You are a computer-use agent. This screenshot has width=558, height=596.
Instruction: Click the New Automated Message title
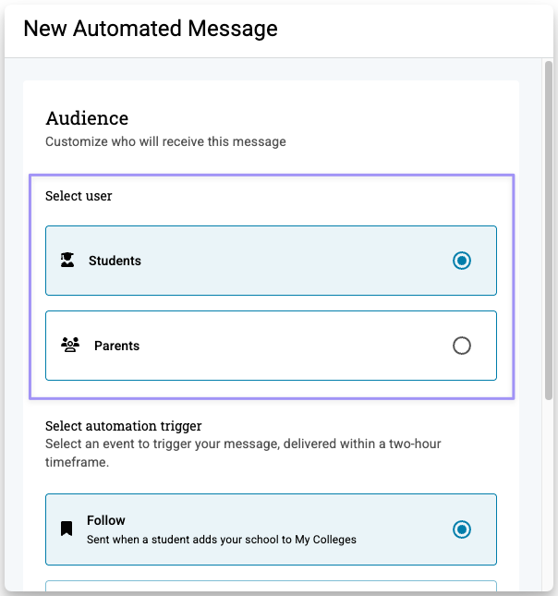pos(151,29)
